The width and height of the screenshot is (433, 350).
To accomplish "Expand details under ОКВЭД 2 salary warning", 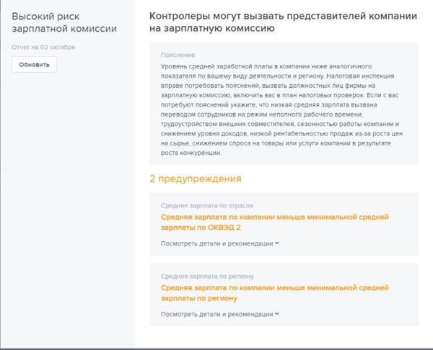I will pos(220,243).
